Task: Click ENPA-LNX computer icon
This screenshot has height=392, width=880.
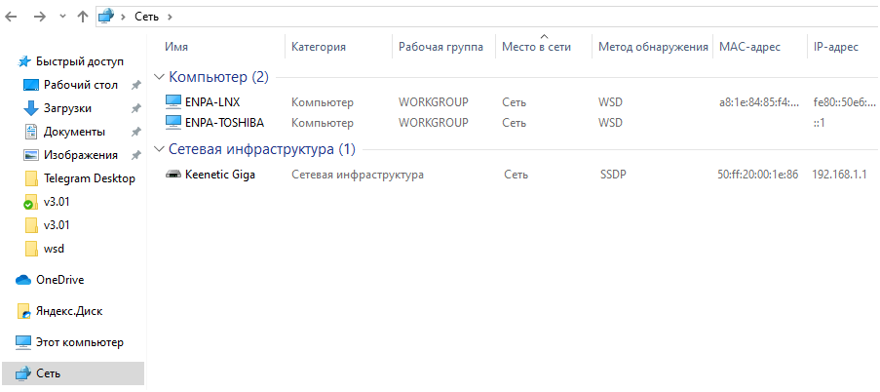Action: (173, 101)
